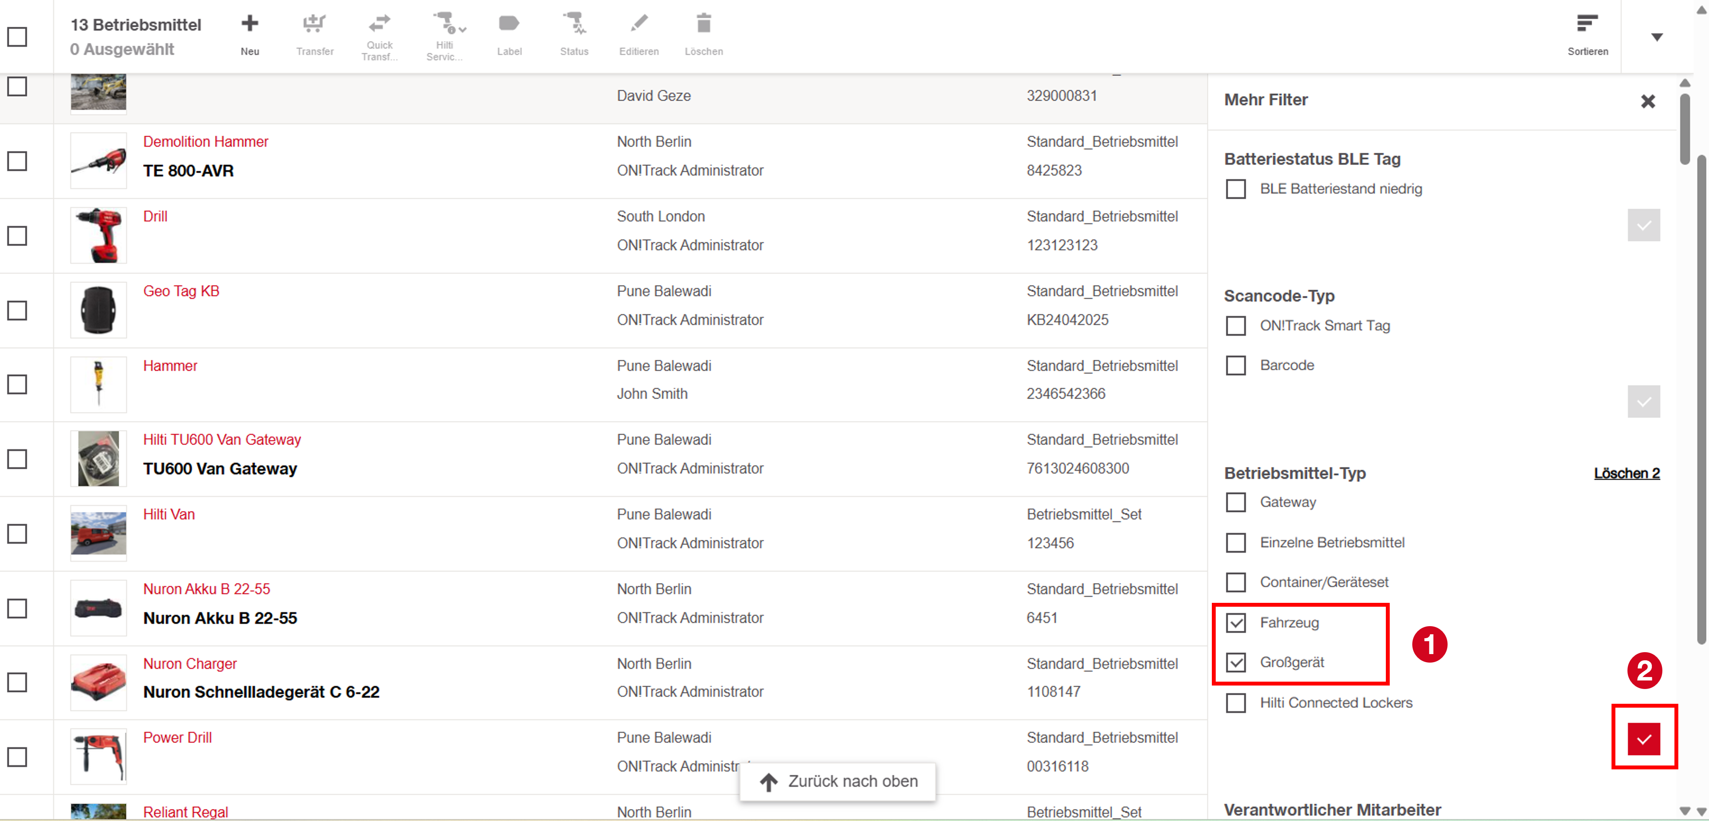Screen dimensions: 1709x821
Task: Check Container/Geräteset filter
Action: tap(1236, 582)
